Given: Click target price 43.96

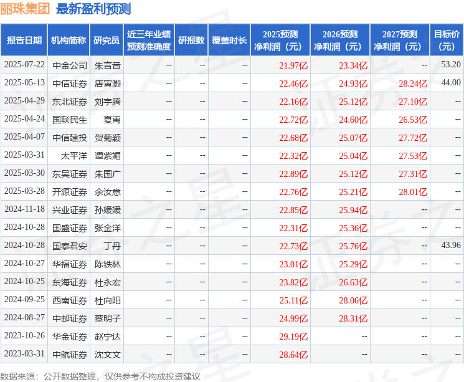Looking at the screenshot, I should click(451, 245).
